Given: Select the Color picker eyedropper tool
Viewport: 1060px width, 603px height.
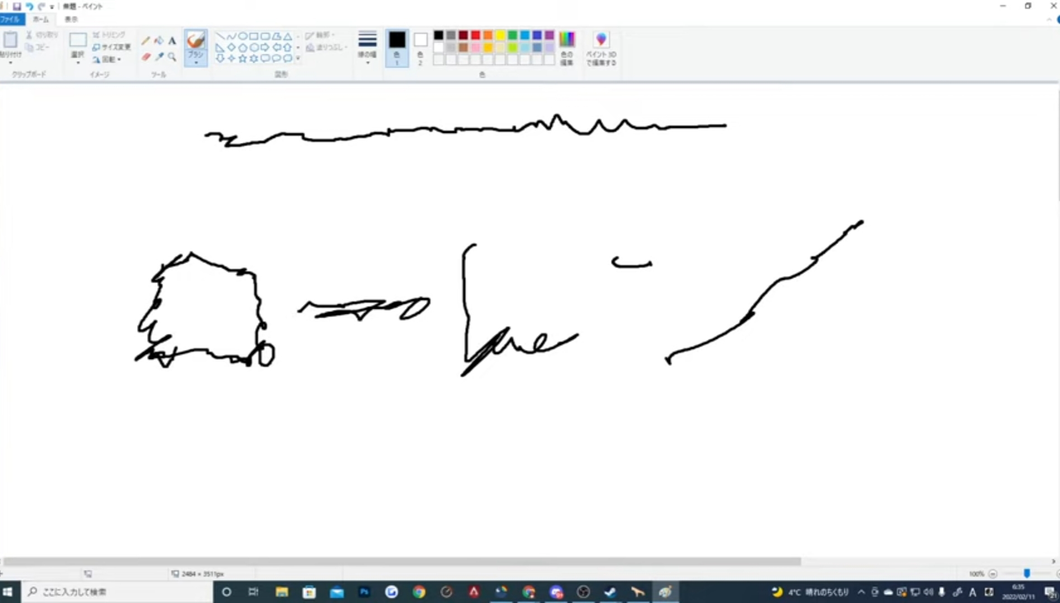Looking at the screenshot, I should point(159,57).
